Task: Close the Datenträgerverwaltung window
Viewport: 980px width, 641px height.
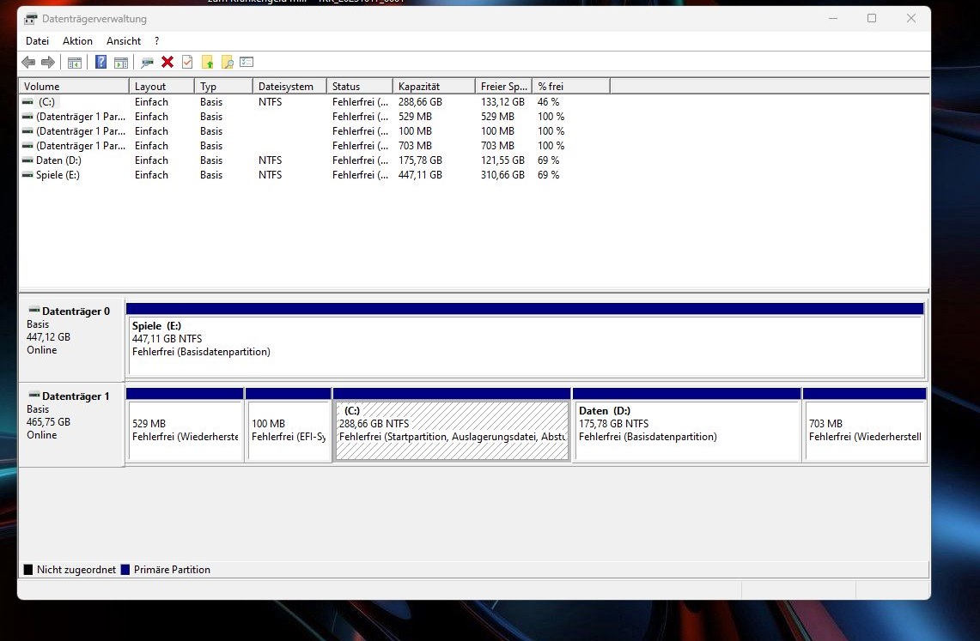Action: (x=911, y=19)
